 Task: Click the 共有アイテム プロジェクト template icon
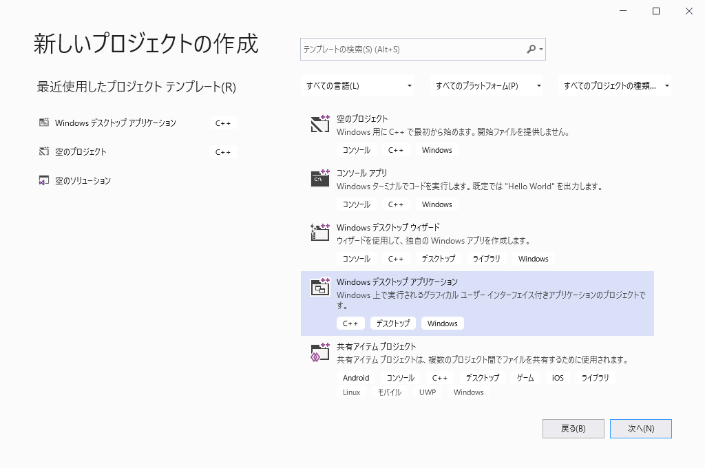320,352
